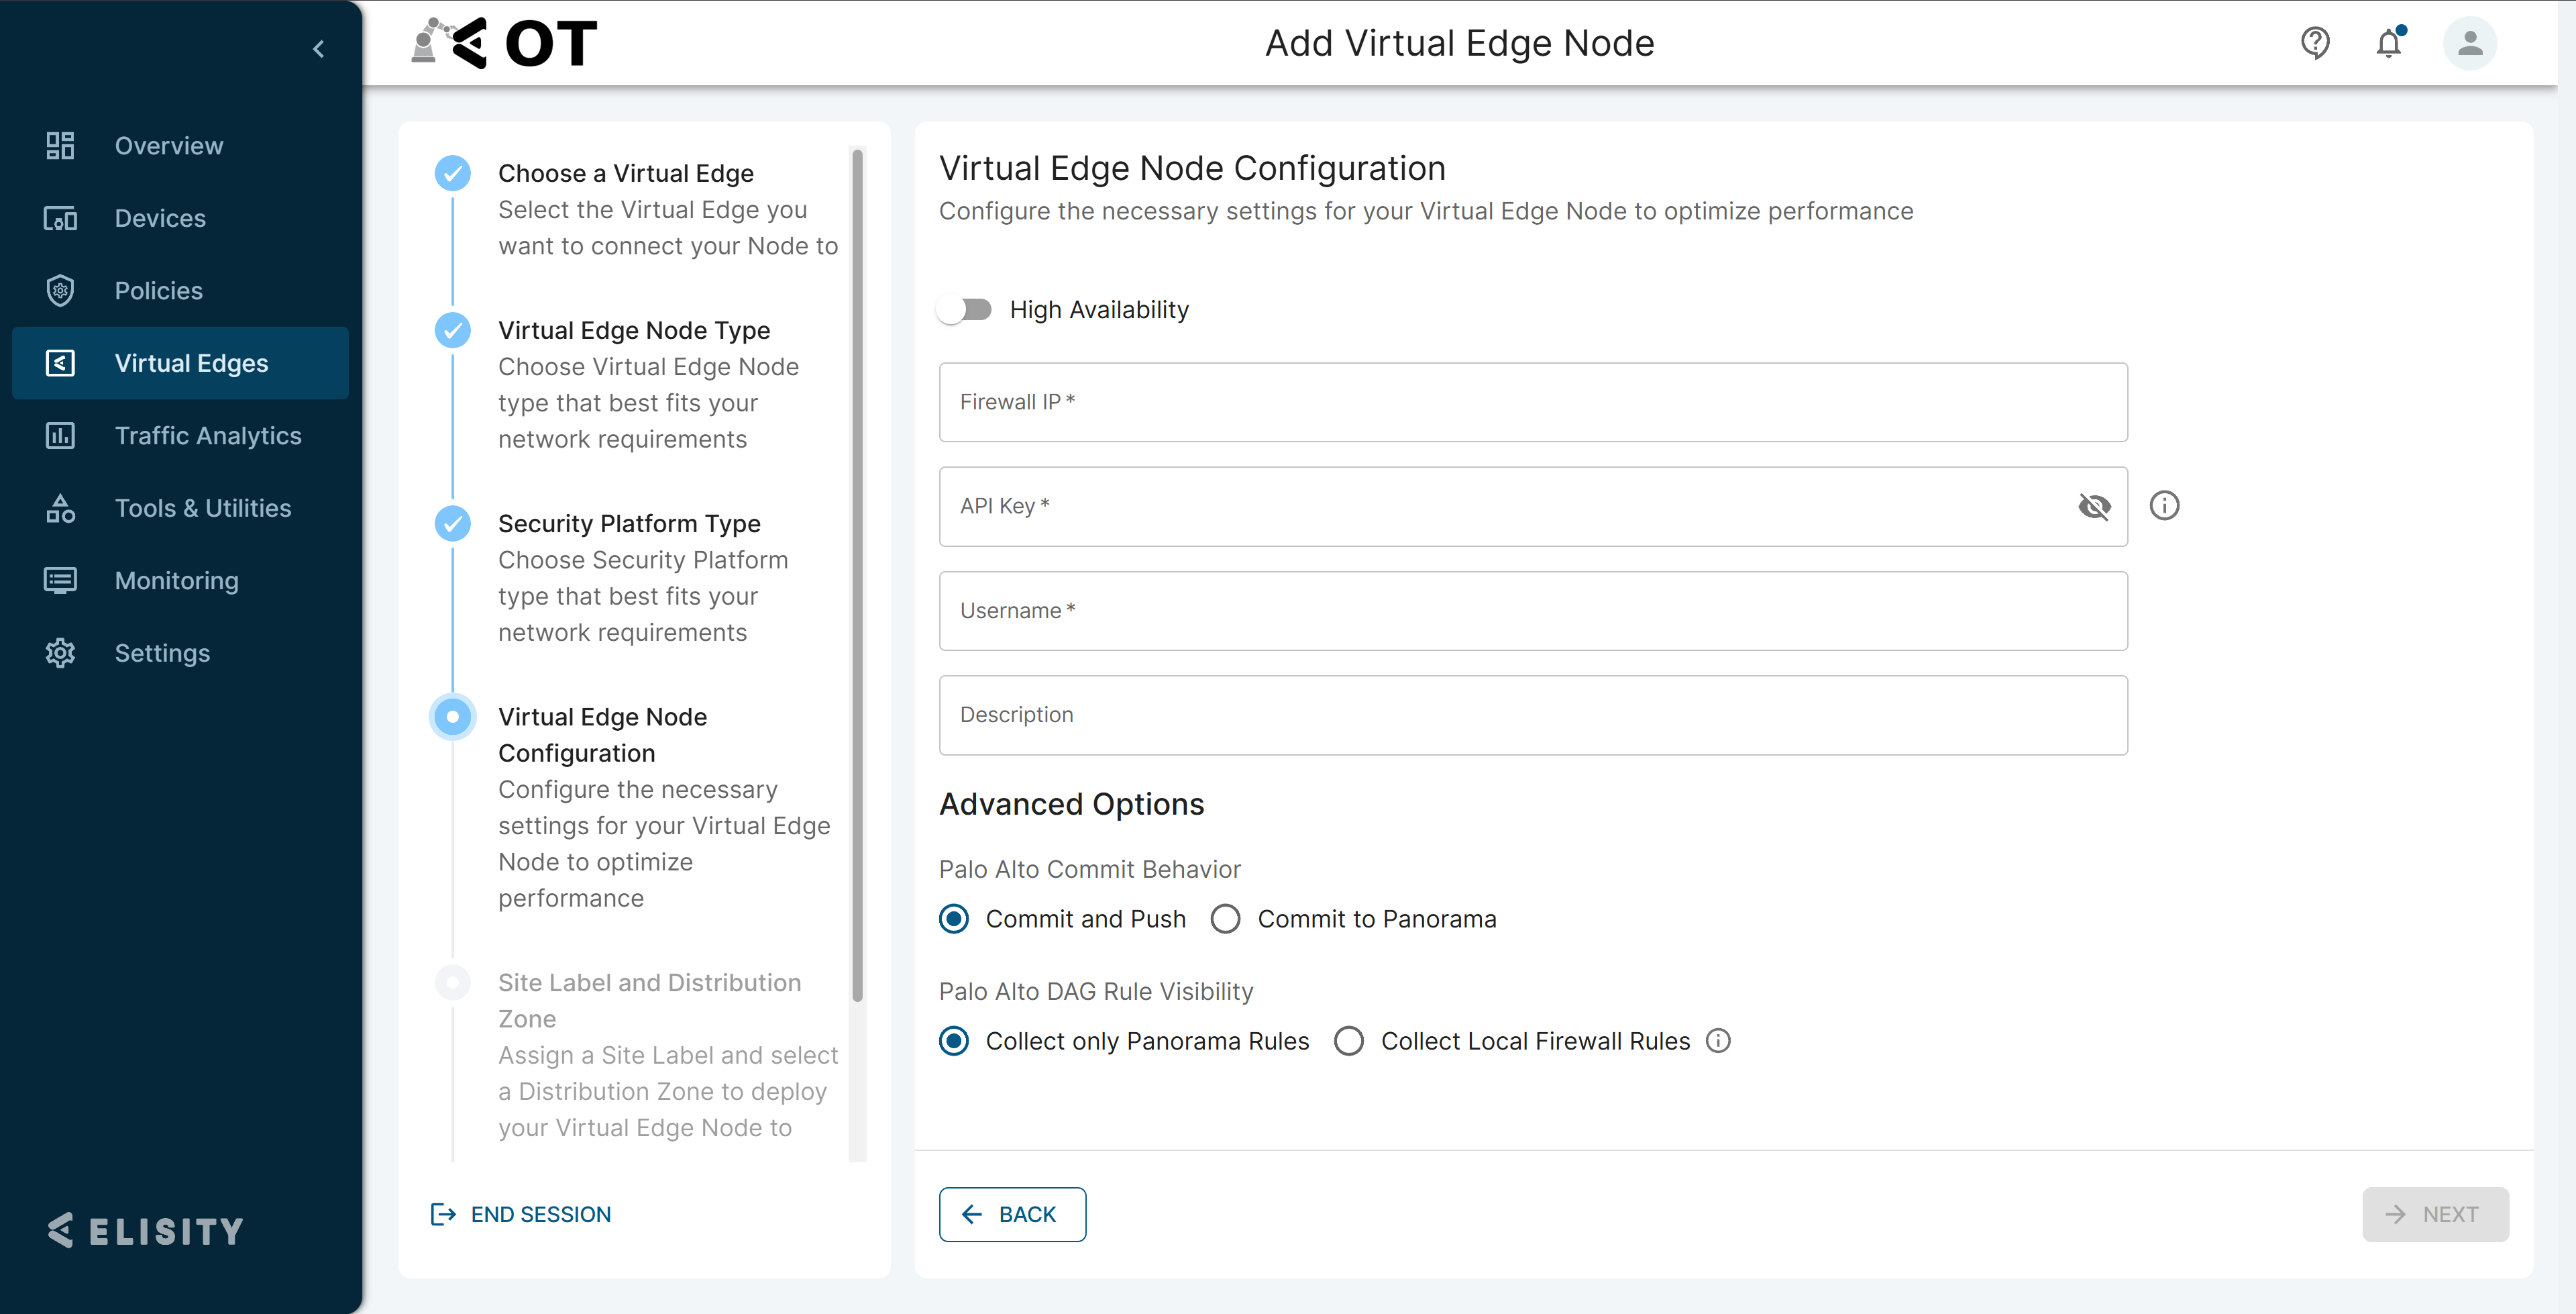
Task: Click the NEXT button
Action: (x=2435, y=1214)
